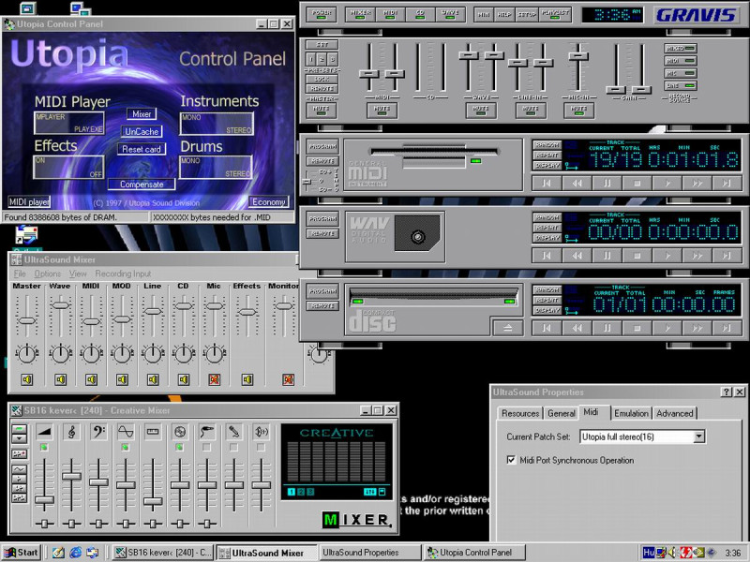Toggle Midi Port Synchronous Operation checkbox
Viewport: 750px width, 562px height.
pyautogui.click(x=511, y=460)
